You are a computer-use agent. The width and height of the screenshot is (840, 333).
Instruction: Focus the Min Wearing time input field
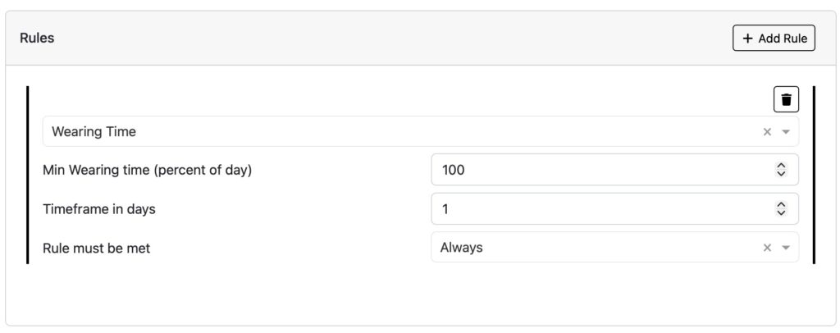pos(599,170)
